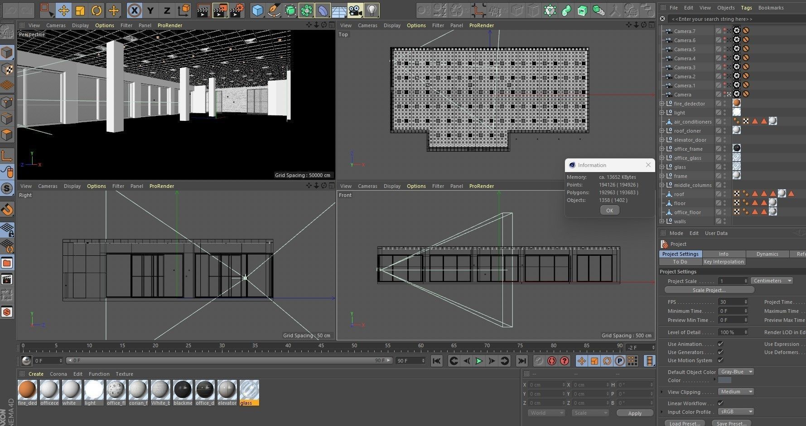The height and width of the screenshot is (426, 806).
Task: Close the Information dialog
Action: (648, 165)
